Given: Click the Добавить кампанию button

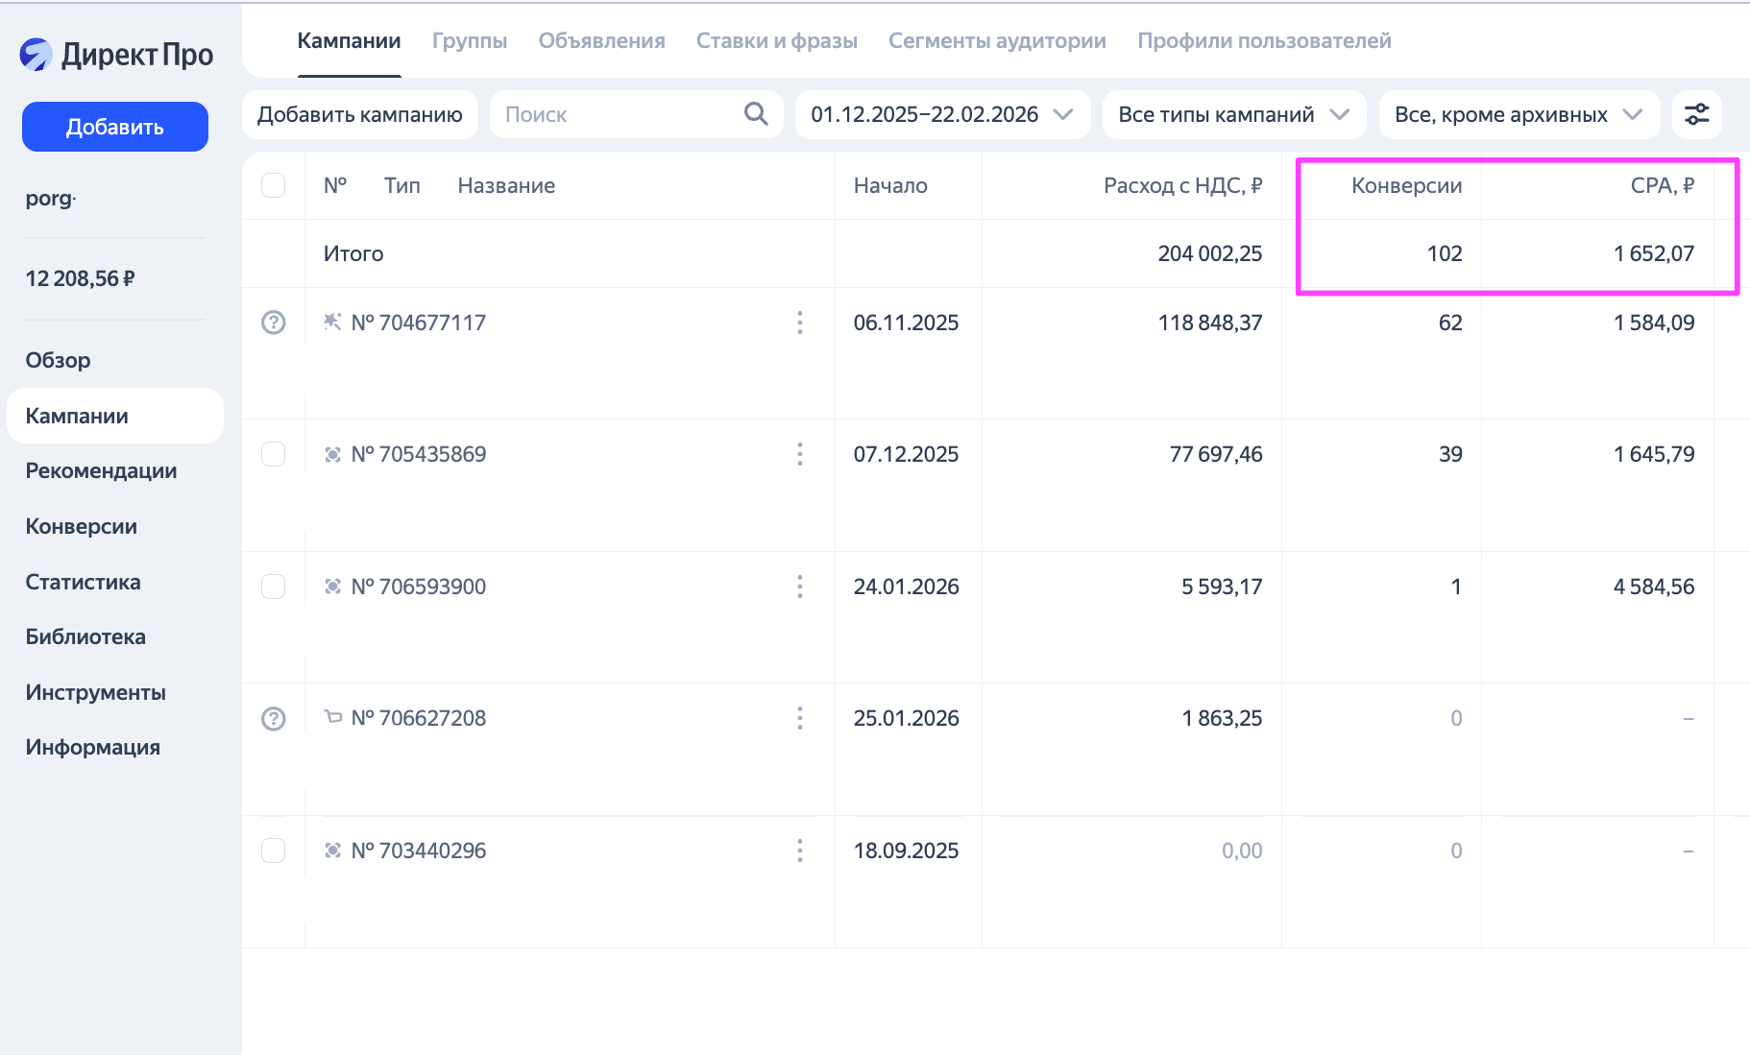Looking at the screenshot, I should coord(359,114).
